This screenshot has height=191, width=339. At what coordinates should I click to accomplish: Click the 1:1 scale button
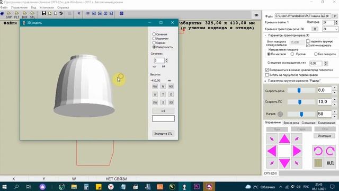(x=163, y=111)
